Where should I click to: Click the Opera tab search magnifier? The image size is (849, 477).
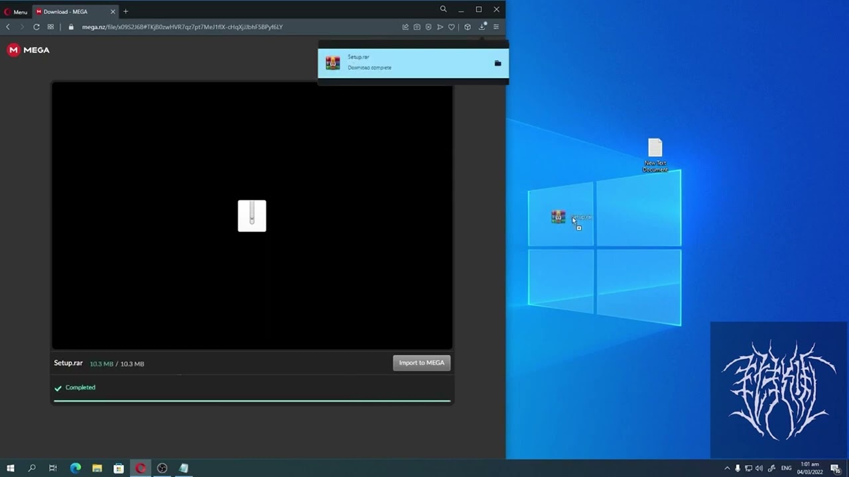pyautogui.click(x=443, y=9)
